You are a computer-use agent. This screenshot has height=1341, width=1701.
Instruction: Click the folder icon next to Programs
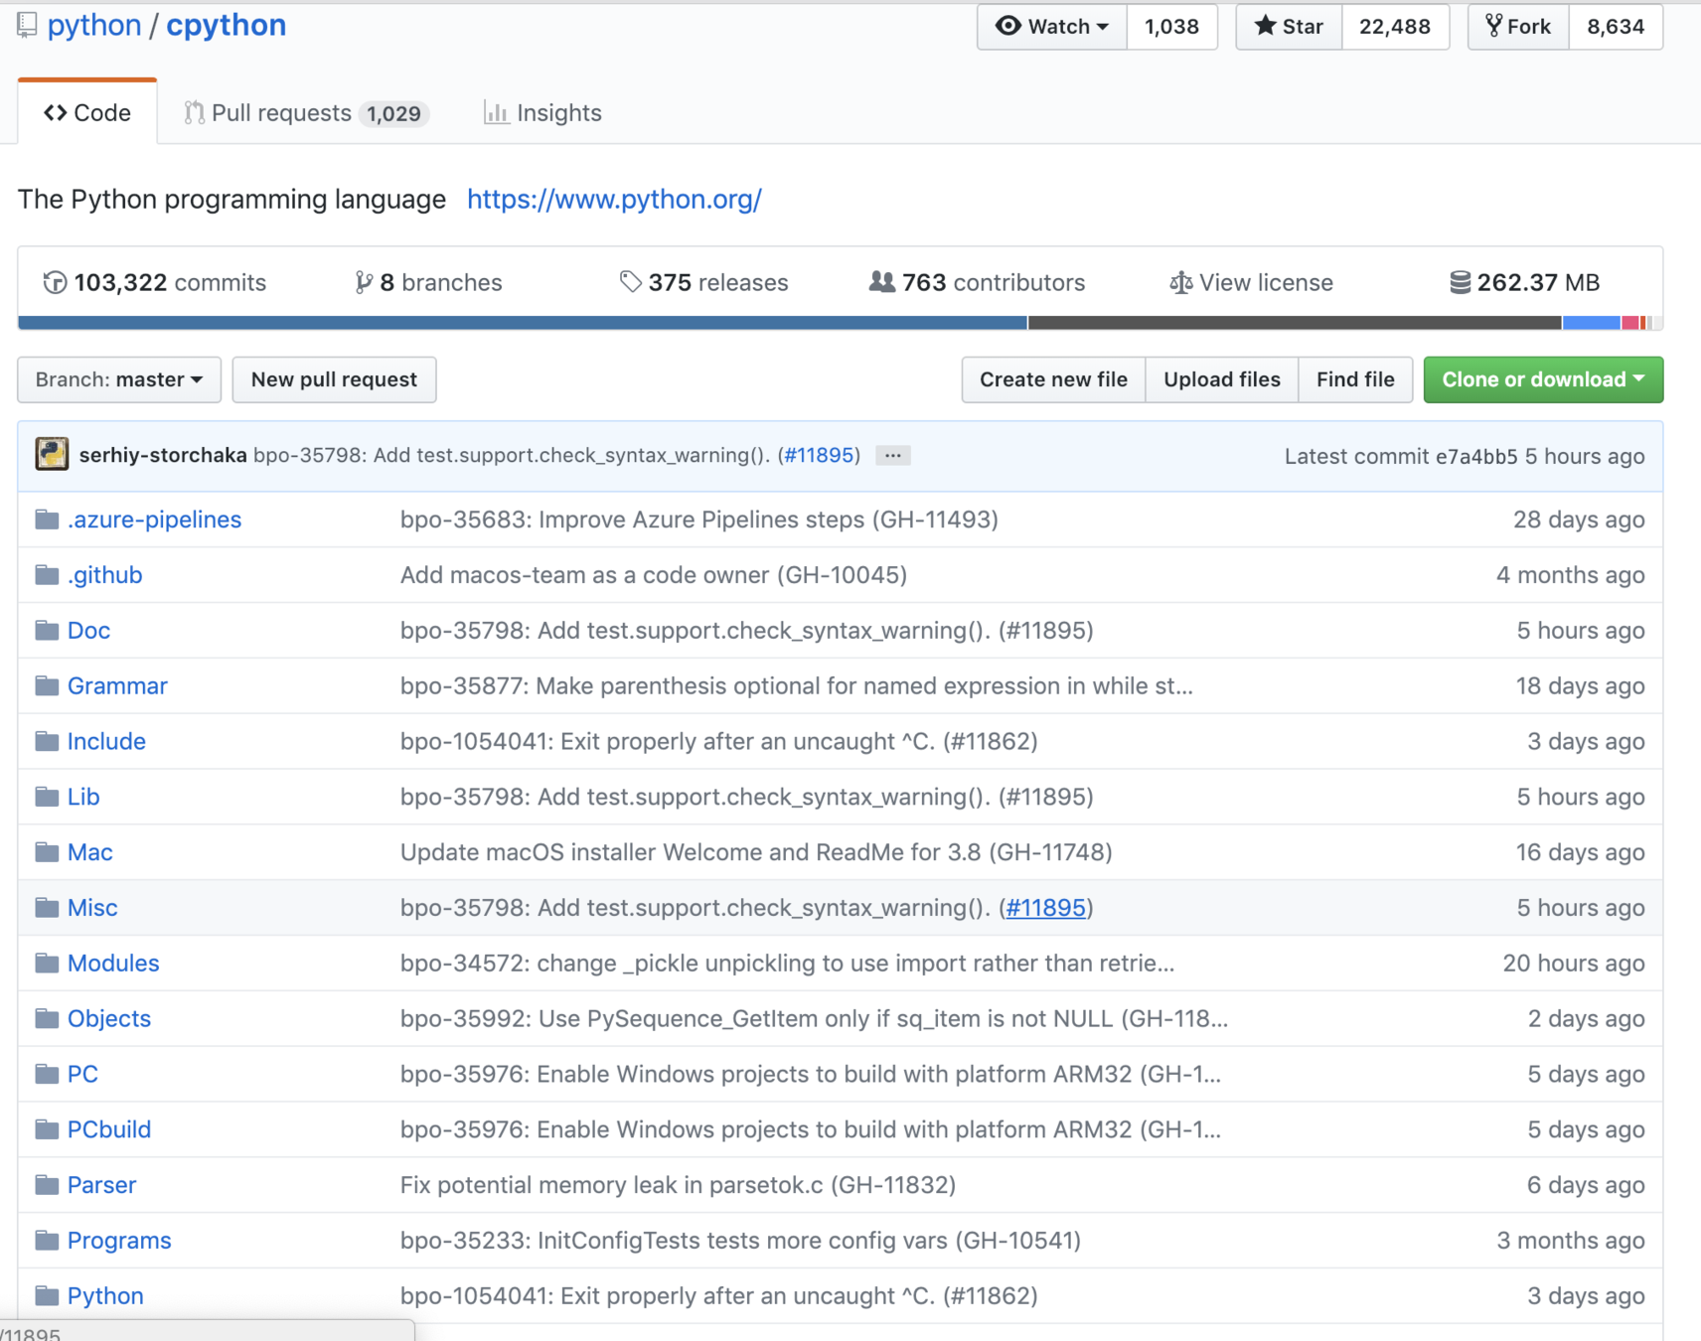(x=47, y=1241)
